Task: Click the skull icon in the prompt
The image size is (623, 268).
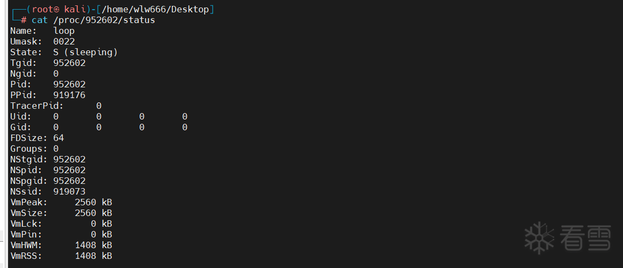Action: [x=56, y=10]
